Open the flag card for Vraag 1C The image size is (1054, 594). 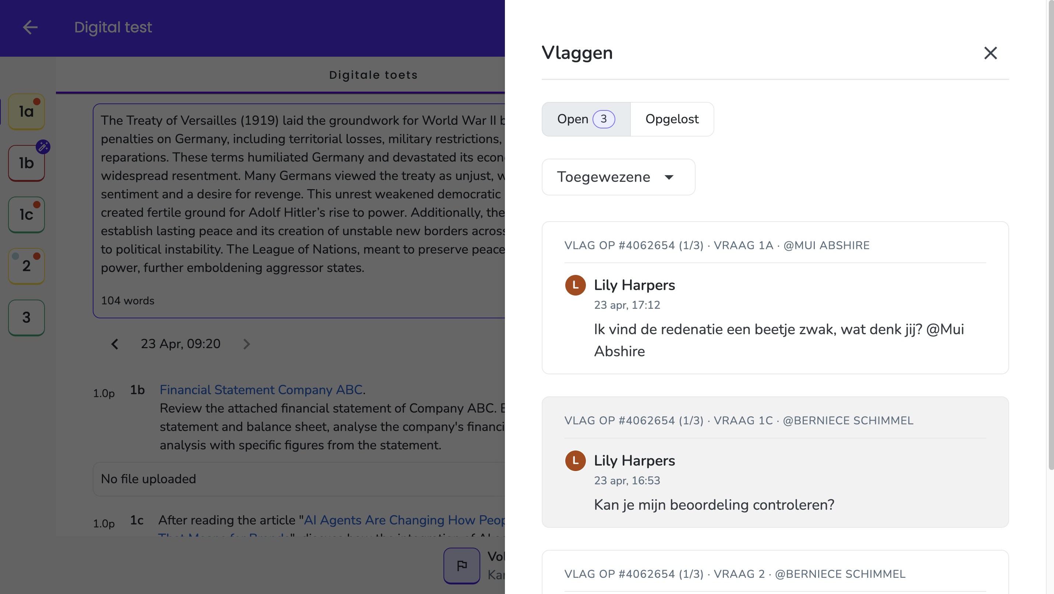tap(775, 462)
